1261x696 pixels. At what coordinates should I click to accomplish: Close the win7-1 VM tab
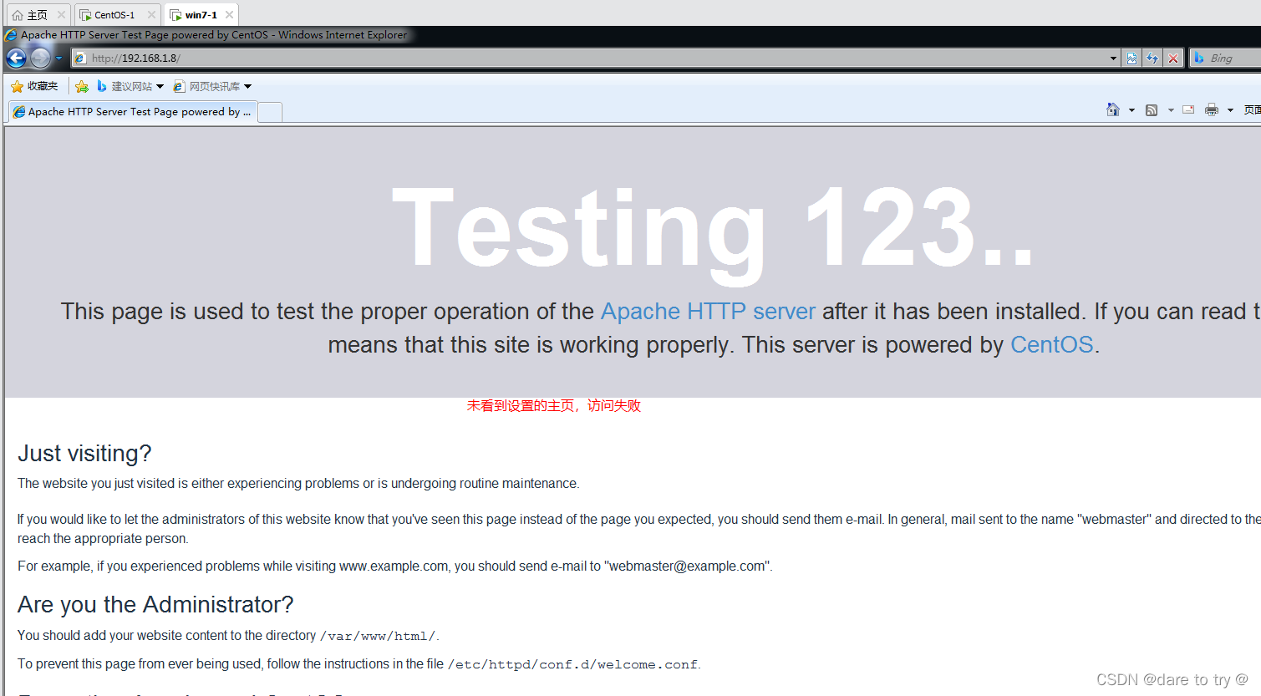coord(229,15)
